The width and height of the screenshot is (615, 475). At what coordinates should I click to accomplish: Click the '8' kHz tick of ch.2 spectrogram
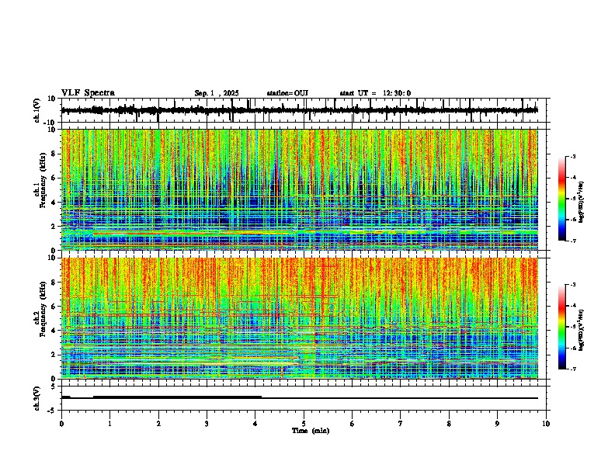click(x=54, y=283)
